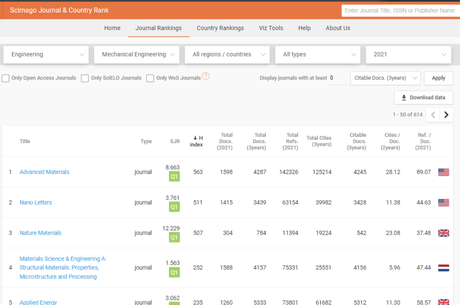Viewport: 460px width, 305px height.
Task: Open the Country Rankings menu item
Action: pos(220,28)
